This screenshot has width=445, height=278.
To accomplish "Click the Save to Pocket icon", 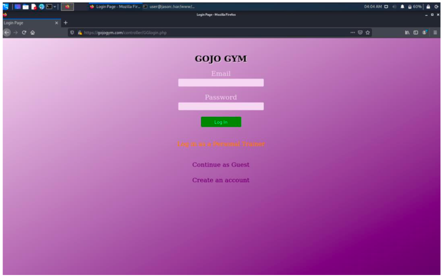I will (x=360, y=32).
